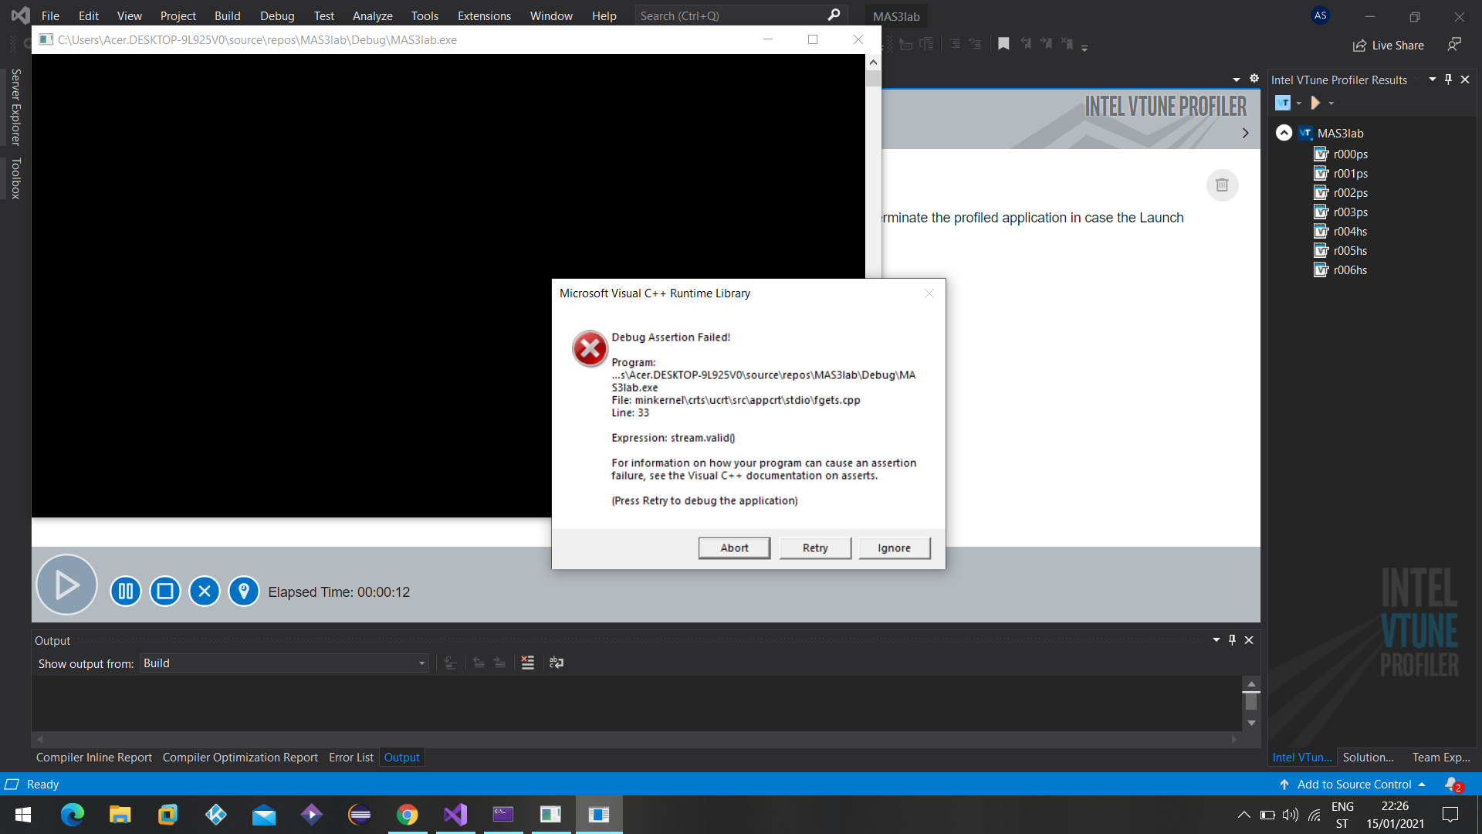Screen dimensions: 1482x834
Task: Open the Build menu
Action: pyautogui.click(x=228, y=15)
